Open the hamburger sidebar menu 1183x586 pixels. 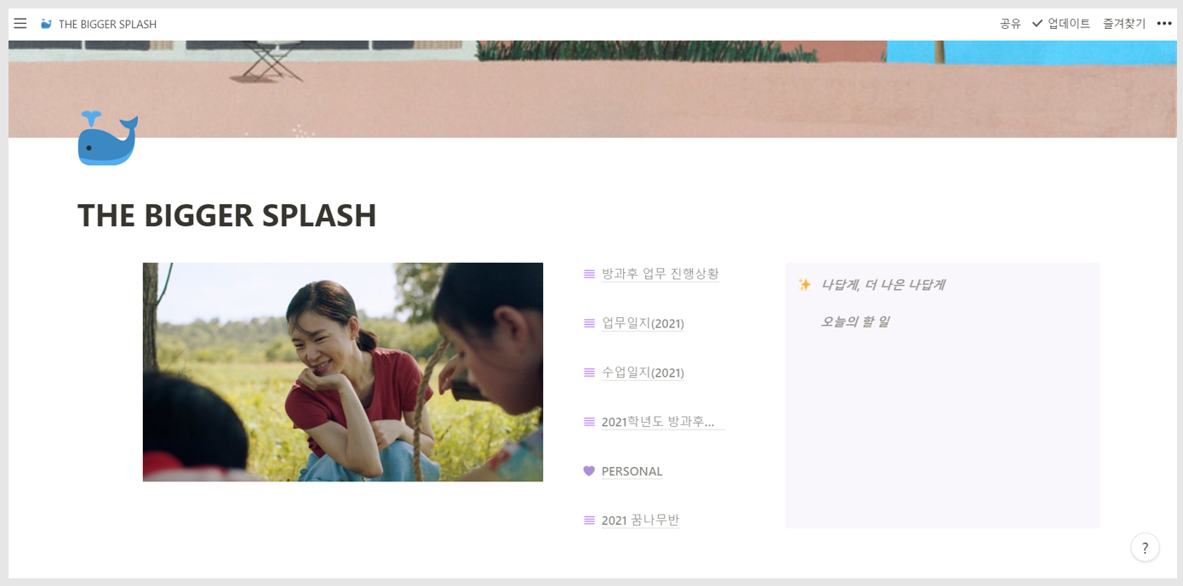coord(20,24)
